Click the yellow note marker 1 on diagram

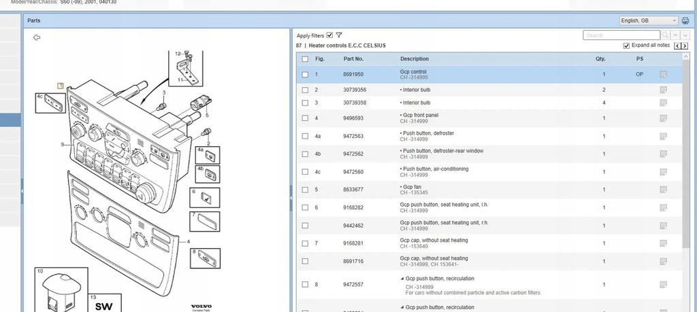[x=61, y=86]
